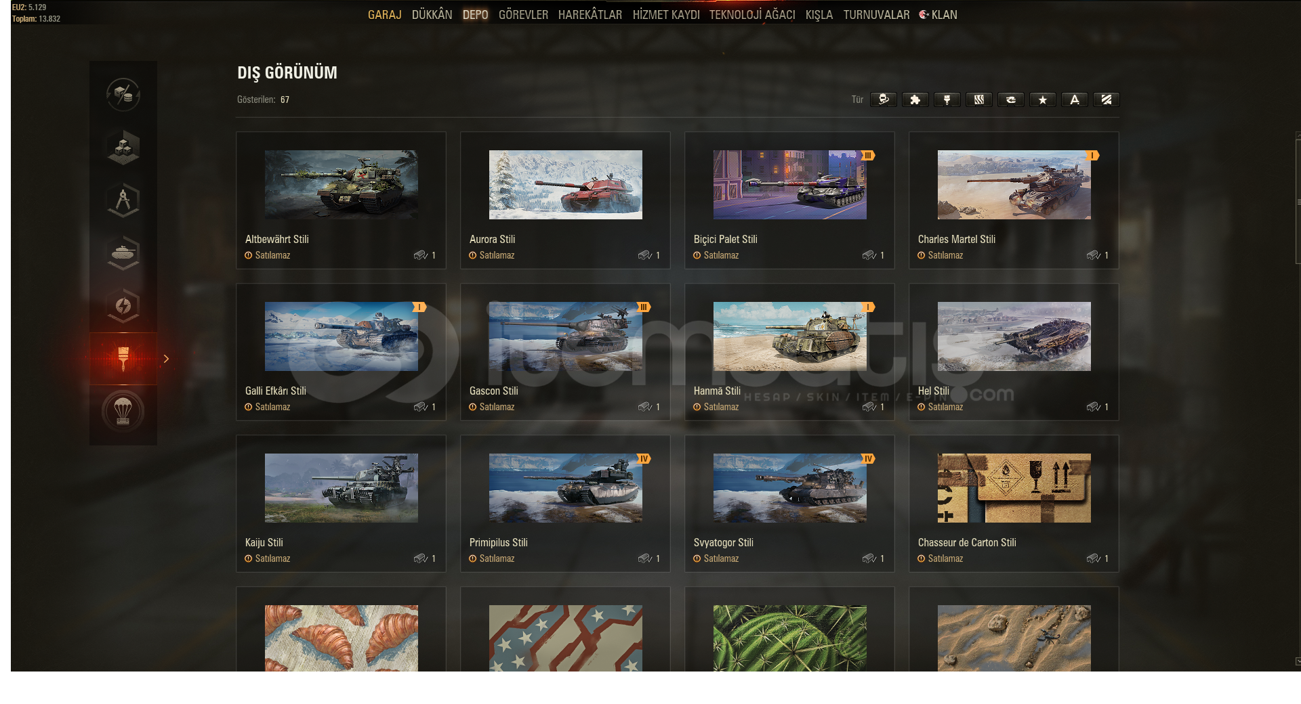1301x704 pixels.
Task: Toggle the camouflage pattern filter
Action: [x=979, y=100]
